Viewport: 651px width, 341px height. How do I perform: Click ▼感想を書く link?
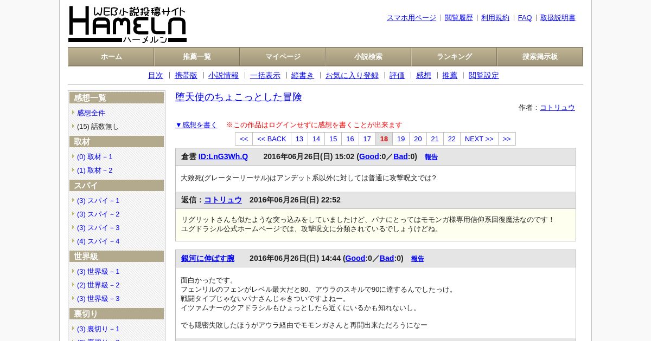click(196, 125)
